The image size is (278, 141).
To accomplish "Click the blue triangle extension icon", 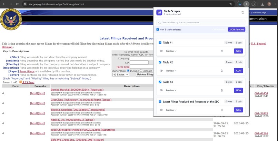I will point(240,4).
